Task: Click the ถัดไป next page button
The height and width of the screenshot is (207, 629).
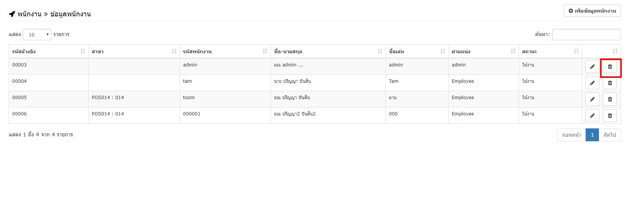Action: click(x=610, y=135)
